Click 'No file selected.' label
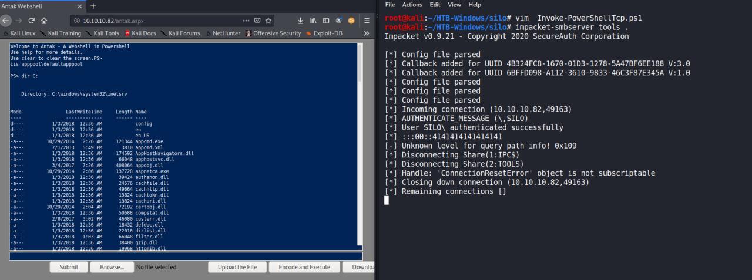Screen dimensions: 752x280 tap(157, 267)
